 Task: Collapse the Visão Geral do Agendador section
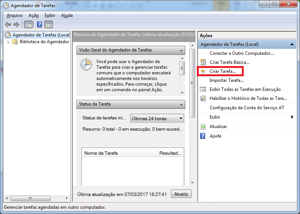(181, 50)
